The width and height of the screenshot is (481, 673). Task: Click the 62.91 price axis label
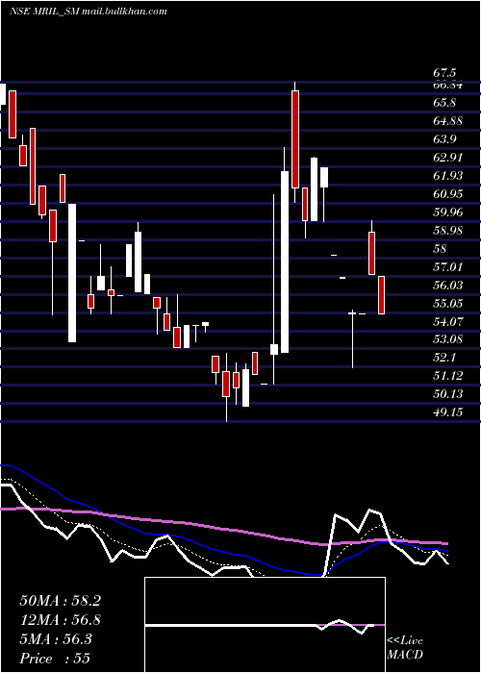coord(448,158)
